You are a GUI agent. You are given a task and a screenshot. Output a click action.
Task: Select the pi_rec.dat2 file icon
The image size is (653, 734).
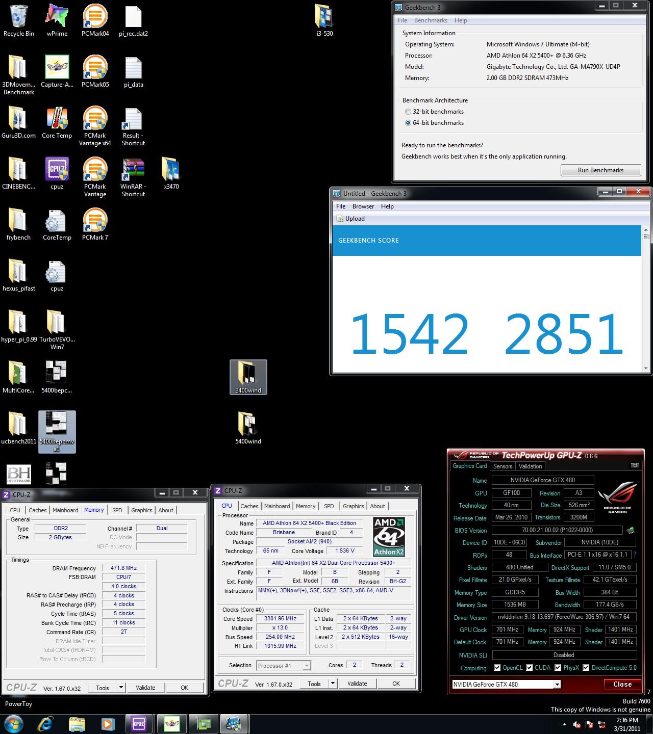[133, 21]
